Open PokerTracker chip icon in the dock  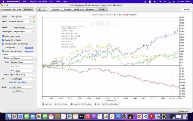163,116
